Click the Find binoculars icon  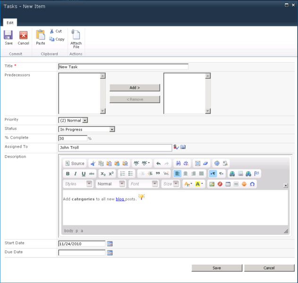[x=178, y=163]
